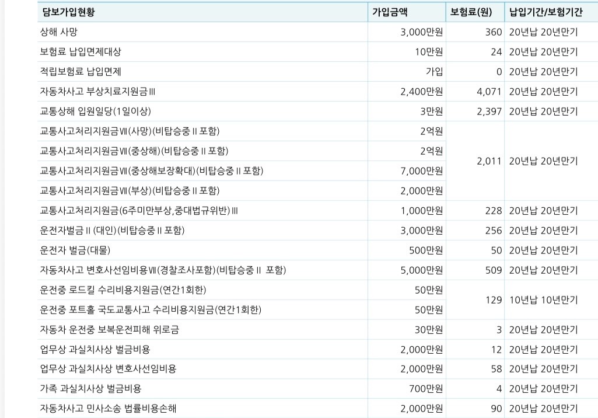Click the 가입금액 column header
598x418 pixels.
tap(390, 12)
